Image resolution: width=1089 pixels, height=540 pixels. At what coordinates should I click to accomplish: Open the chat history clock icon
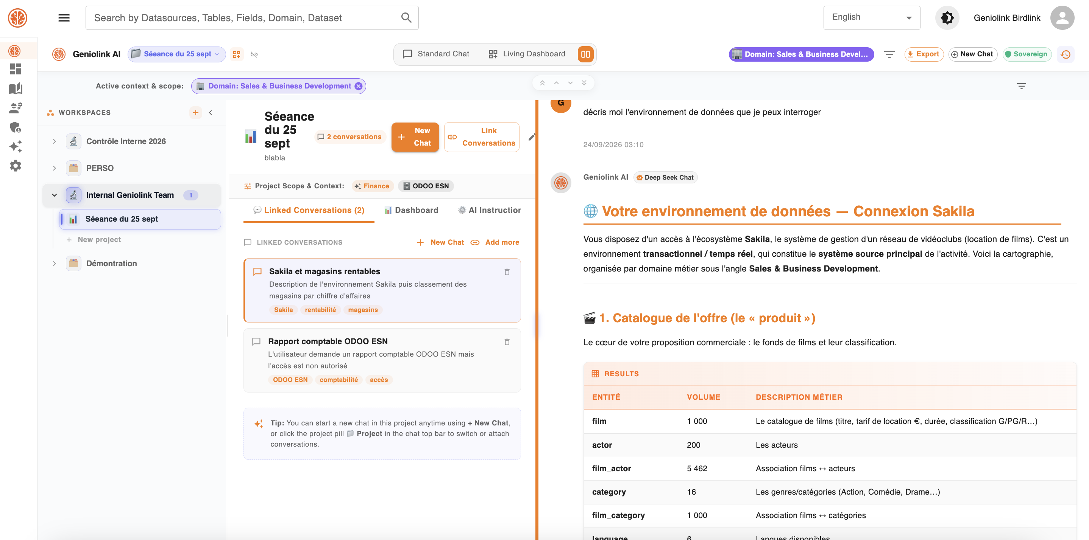coord(1065,54)
